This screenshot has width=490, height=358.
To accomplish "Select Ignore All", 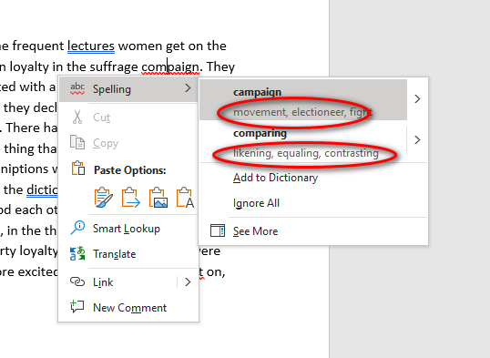I will pos(256,203).
